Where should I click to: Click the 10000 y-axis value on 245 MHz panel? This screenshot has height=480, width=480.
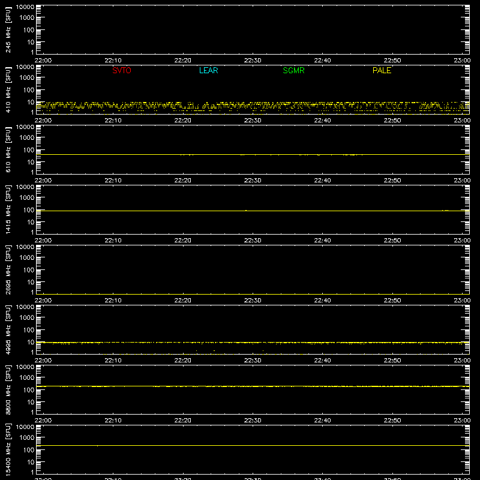[x=25, y=7]
